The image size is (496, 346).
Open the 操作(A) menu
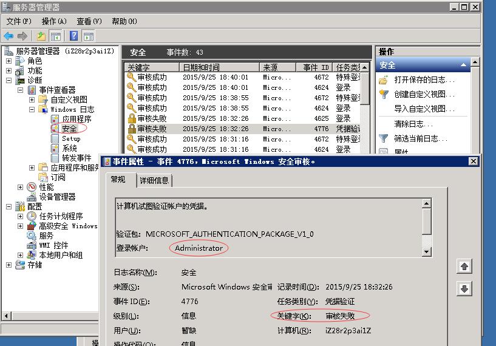pyautogui.click(x=54, y=21)
